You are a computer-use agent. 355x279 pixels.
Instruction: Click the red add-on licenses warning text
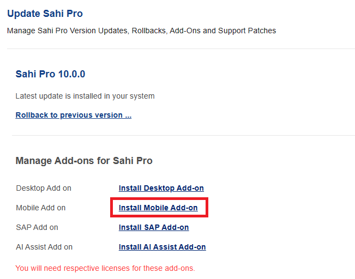pos(105,268)
